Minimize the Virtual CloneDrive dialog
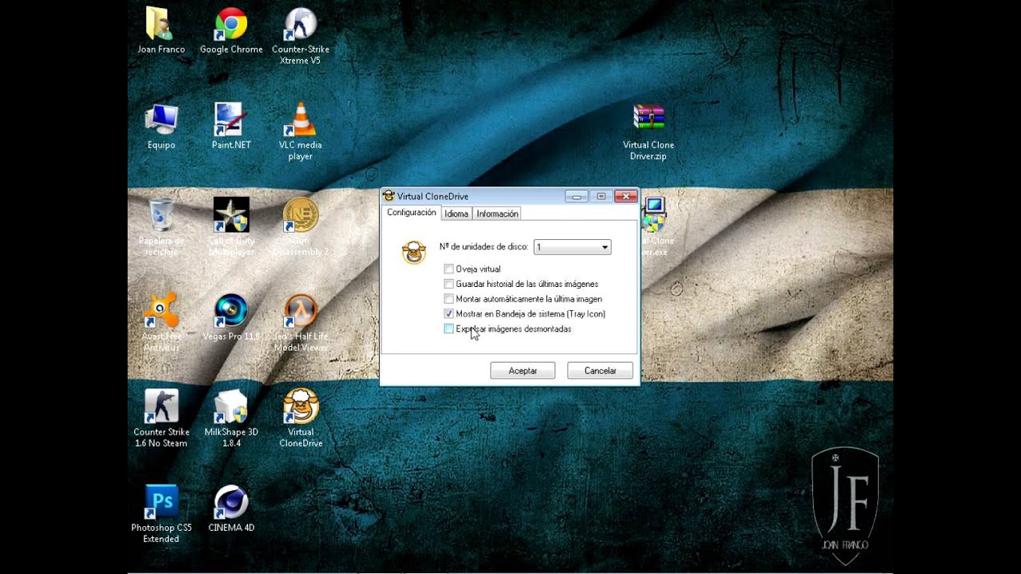The image size is (1021, 574). [577, 196]
